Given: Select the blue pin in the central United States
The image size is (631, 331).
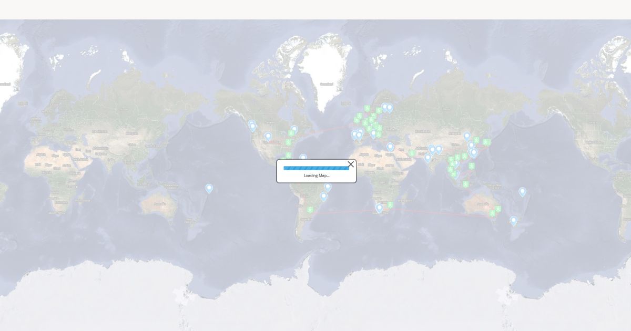Looking at the screenshot, I should click(268, 137).
